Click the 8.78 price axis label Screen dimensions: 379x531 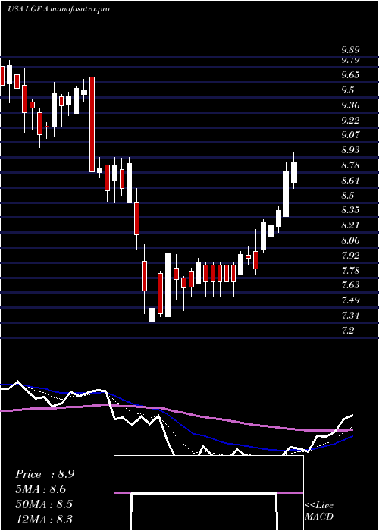350,165
